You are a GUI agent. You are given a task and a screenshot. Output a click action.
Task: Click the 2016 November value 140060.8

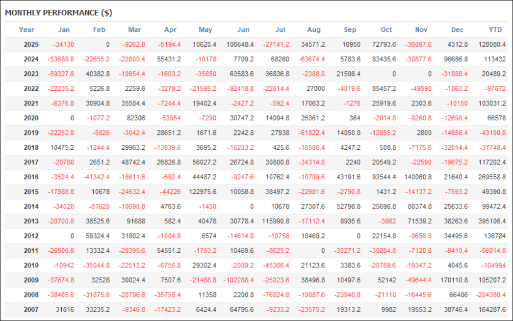(x=418, y=177)
